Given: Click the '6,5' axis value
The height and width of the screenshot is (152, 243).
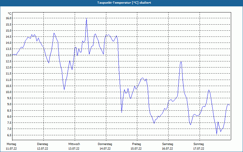Looking at the screenshot, I should pos(9,135).
